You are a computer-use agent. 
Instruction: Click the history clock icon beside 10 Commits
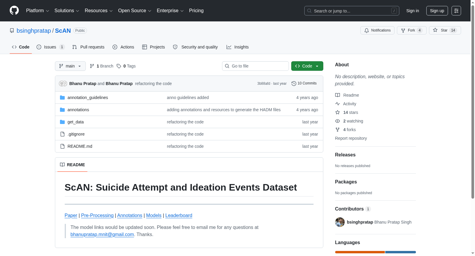(x=294, y=84)
